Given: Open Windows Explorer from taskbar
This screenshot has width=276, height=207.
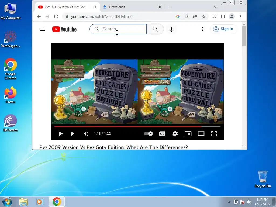Looking at the screenshot, I should 23,202.
